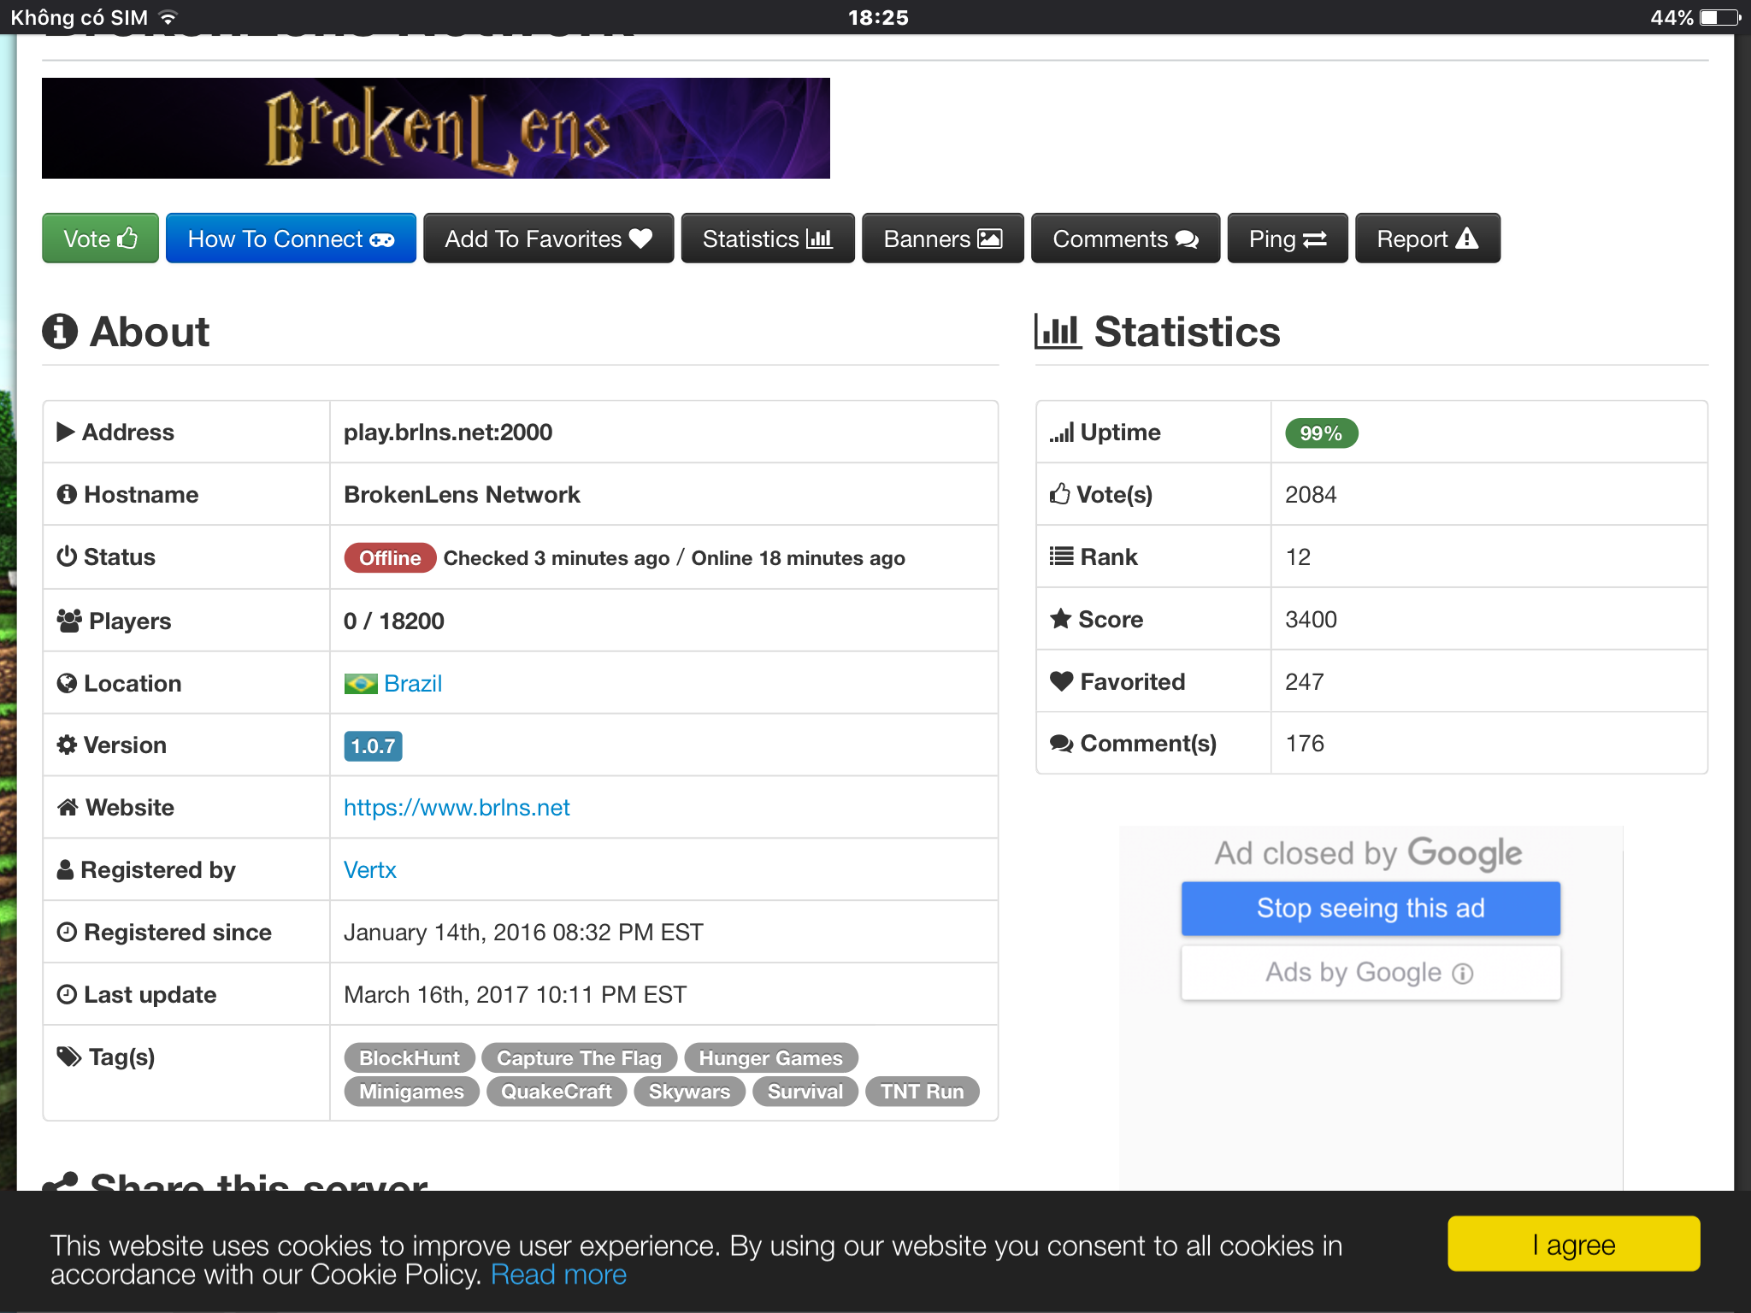Screen dimensions: 1751x1313
Task: Click the BrokenLens Network hostname text
Action: 462,494
